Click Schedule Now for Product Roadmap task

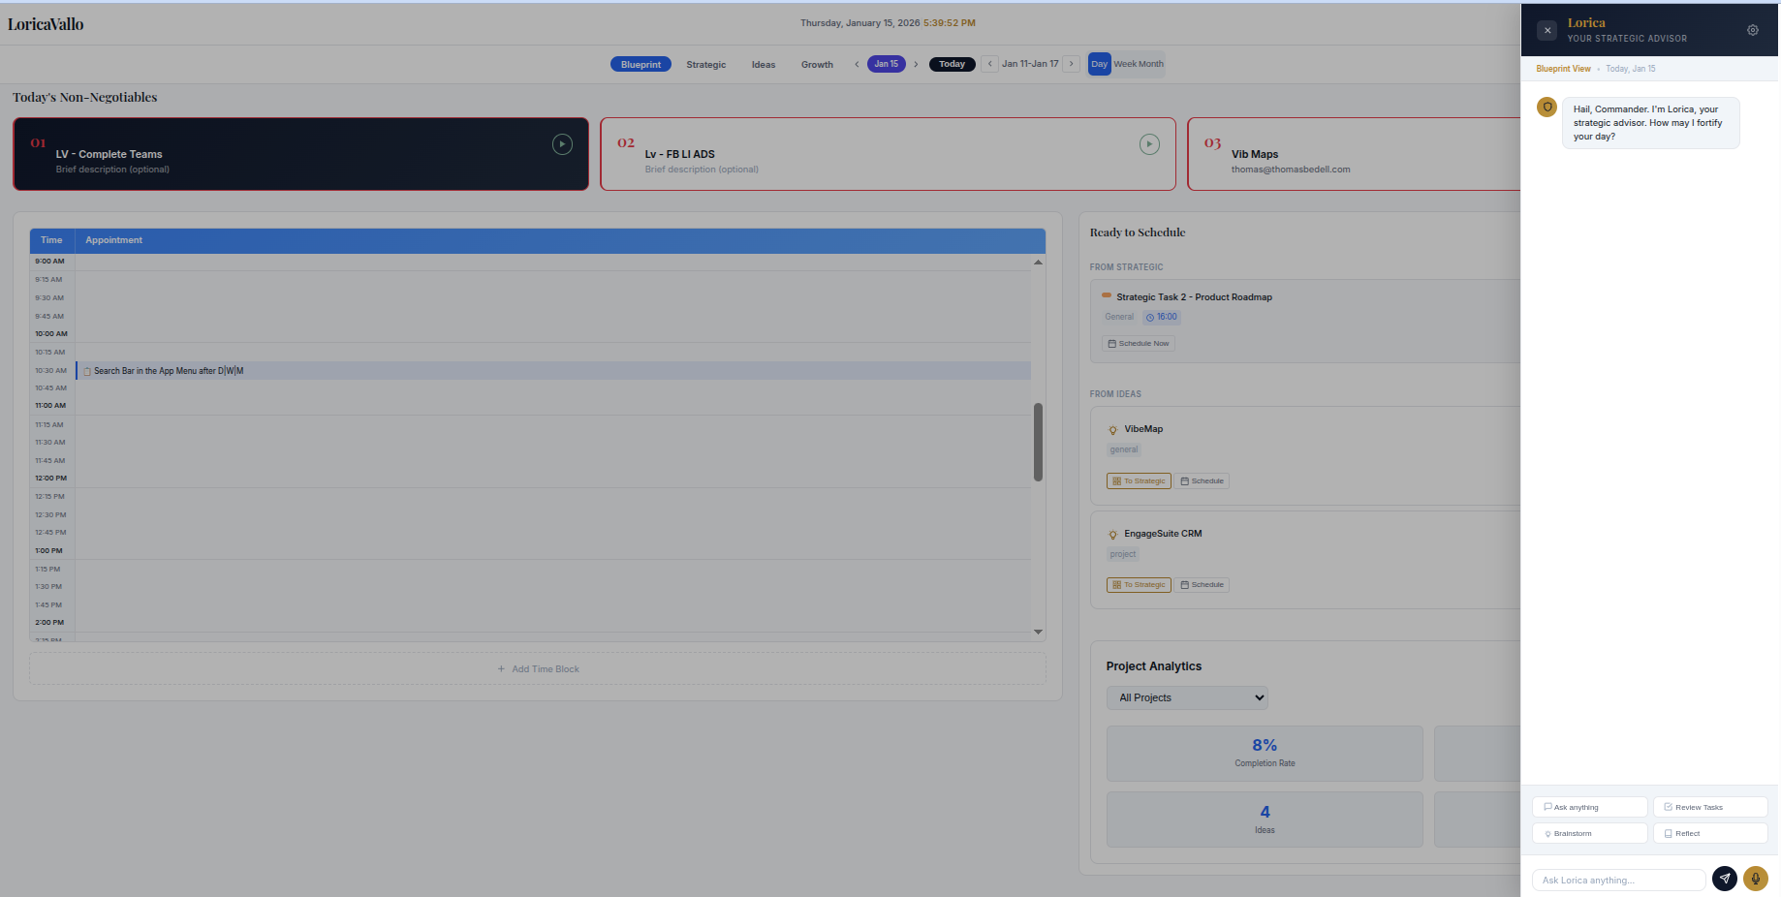(1138, 343)
